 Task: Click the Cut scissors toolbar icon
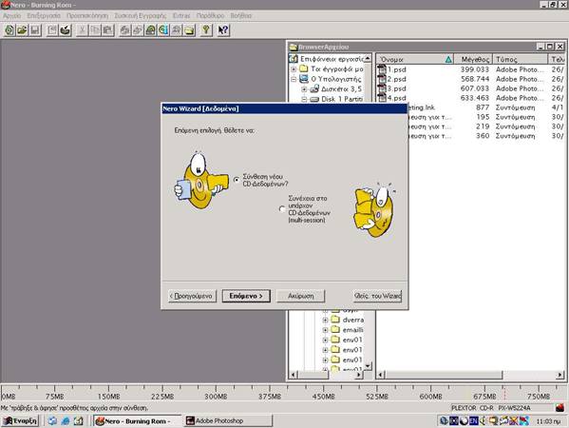pos(83,30)
